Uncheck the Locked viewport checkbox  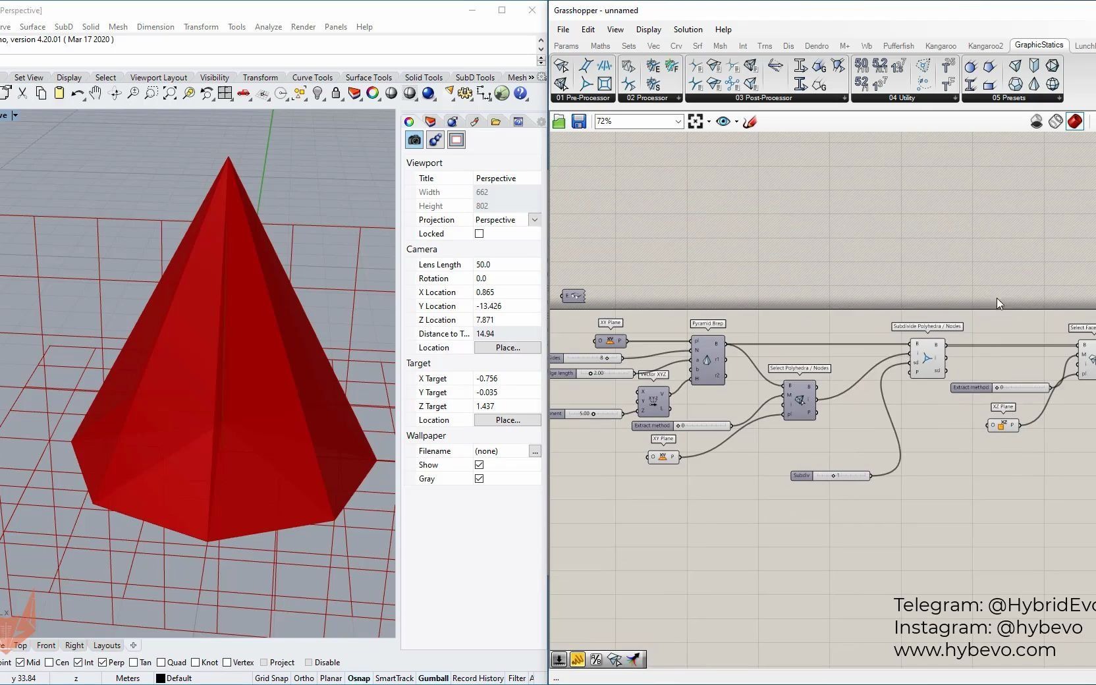tap(479, 234)
